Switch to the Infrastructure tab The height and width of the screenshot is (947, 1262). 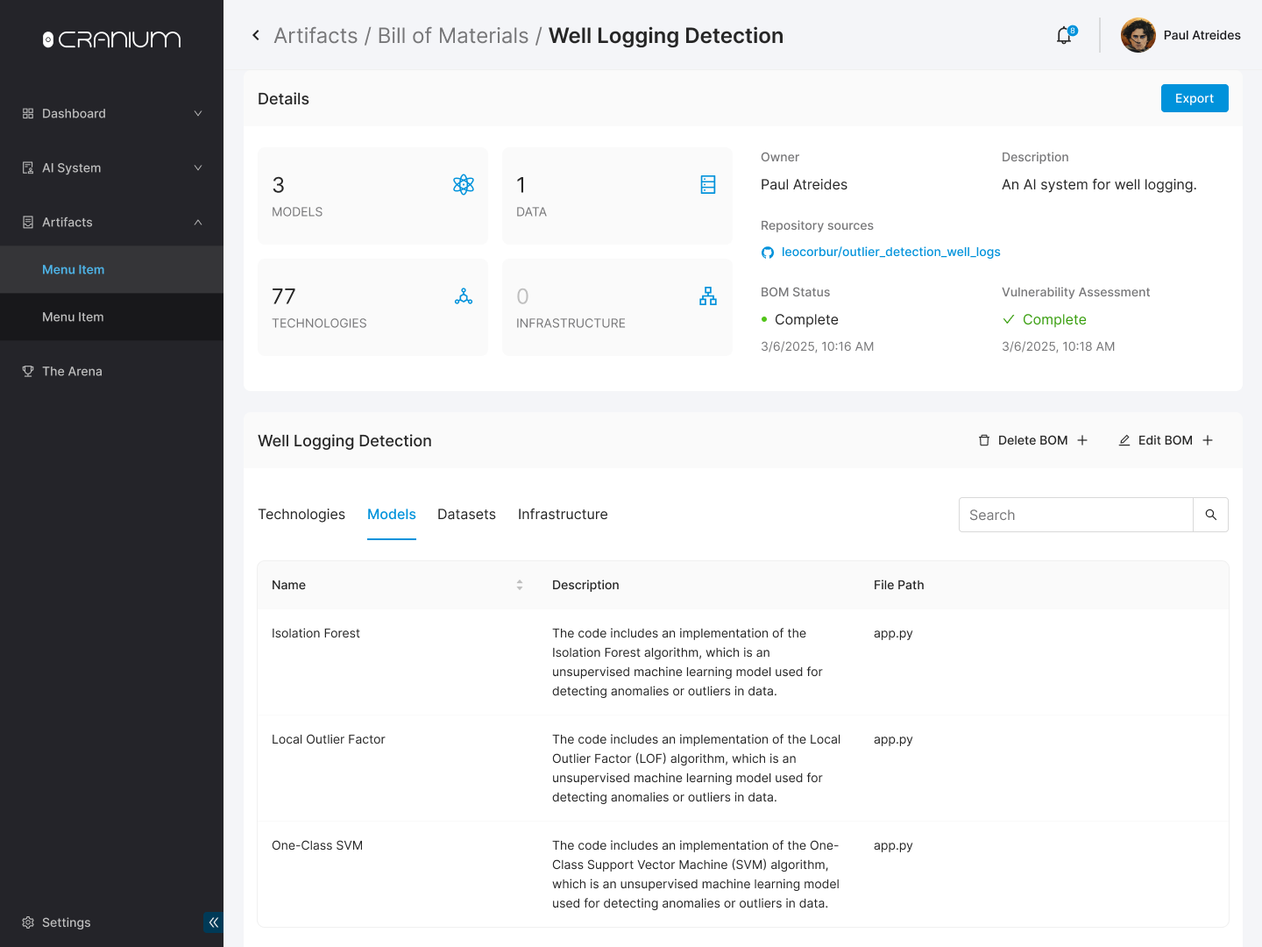563,515
